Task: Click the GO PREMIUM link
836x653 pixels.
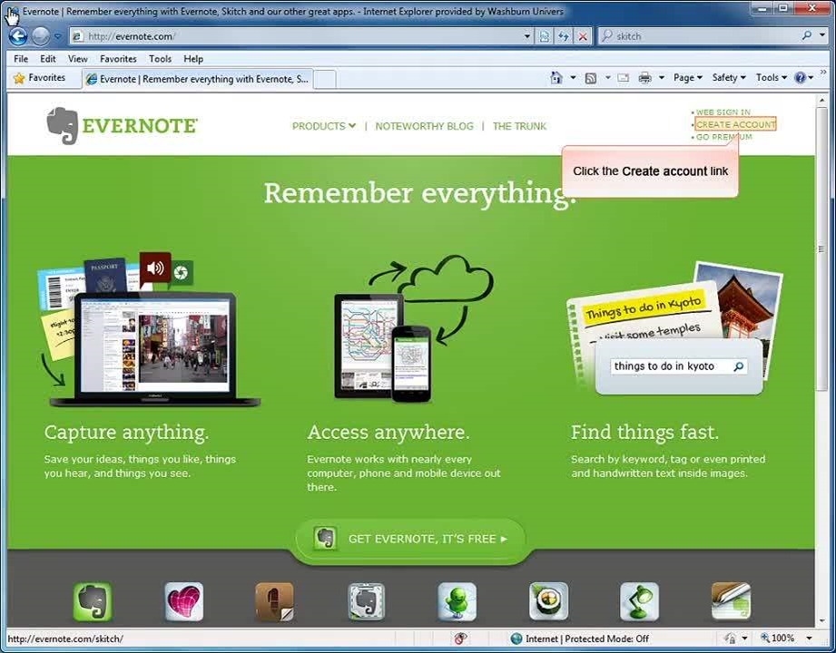Action: tap(724, 137)
